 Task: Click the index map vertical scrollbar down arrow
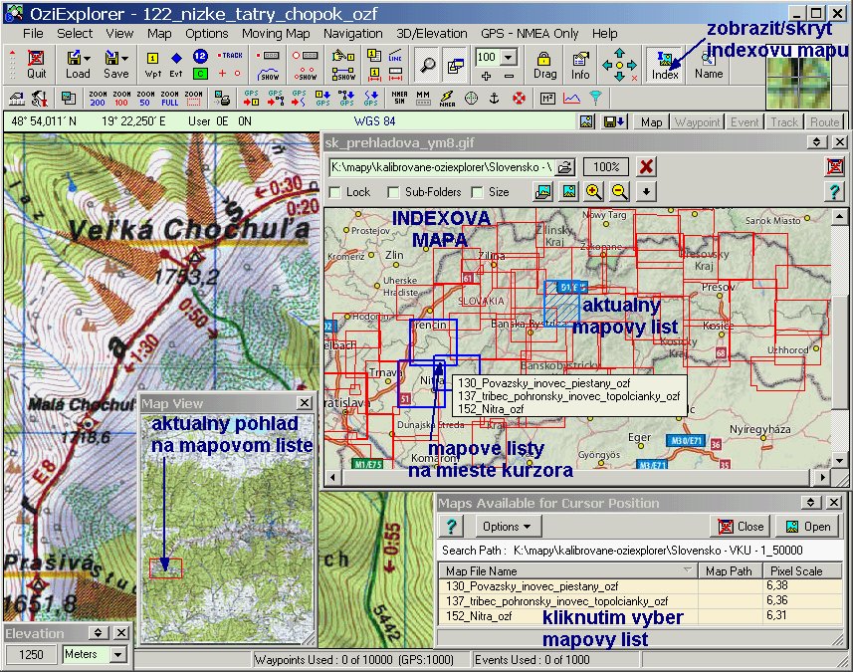point(839,460)
